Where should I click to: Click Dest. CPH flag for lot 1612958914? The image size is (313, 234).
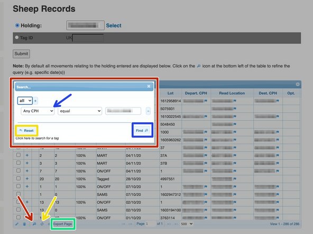278,101
